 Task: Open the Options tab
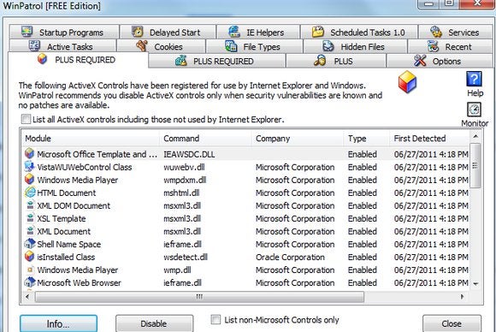coord(440,61)
